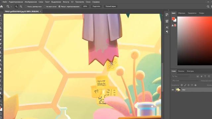Open the Search icon at top right
This screenshot has width=212, height=119.
(x=208, y=7)
